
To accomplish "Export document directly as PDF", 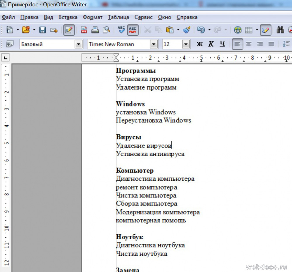I will coord(84,30).
